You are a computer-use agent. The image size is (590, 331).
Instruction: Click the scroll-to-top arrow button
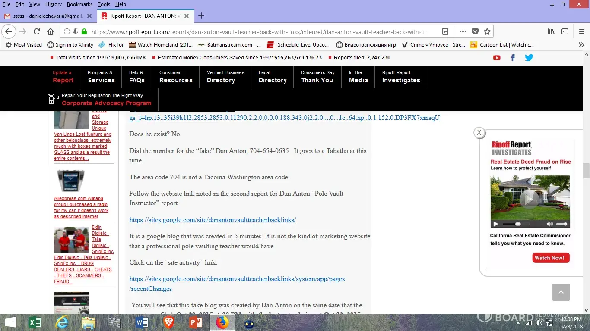[x=561, y=292]
